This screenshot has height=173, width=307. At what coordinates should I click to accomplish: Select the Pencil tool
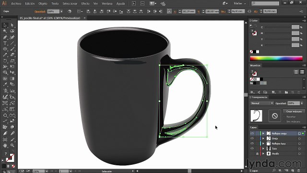coord(5,55)
